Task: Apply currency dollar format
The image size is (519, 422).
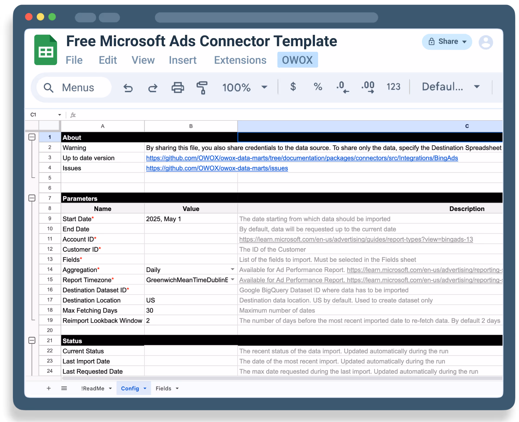Action: tap(293, 87)
